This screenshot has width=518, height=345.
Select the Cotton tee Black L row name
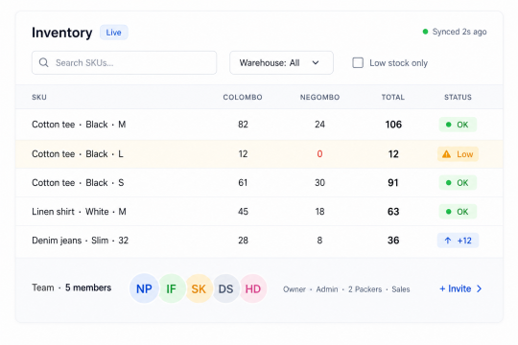(x=78, y=154)
